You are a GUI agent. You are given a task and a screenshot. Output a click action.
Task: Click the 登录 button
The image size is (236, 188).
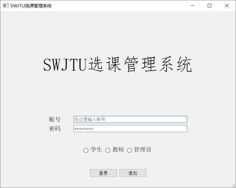coord(103,173)
